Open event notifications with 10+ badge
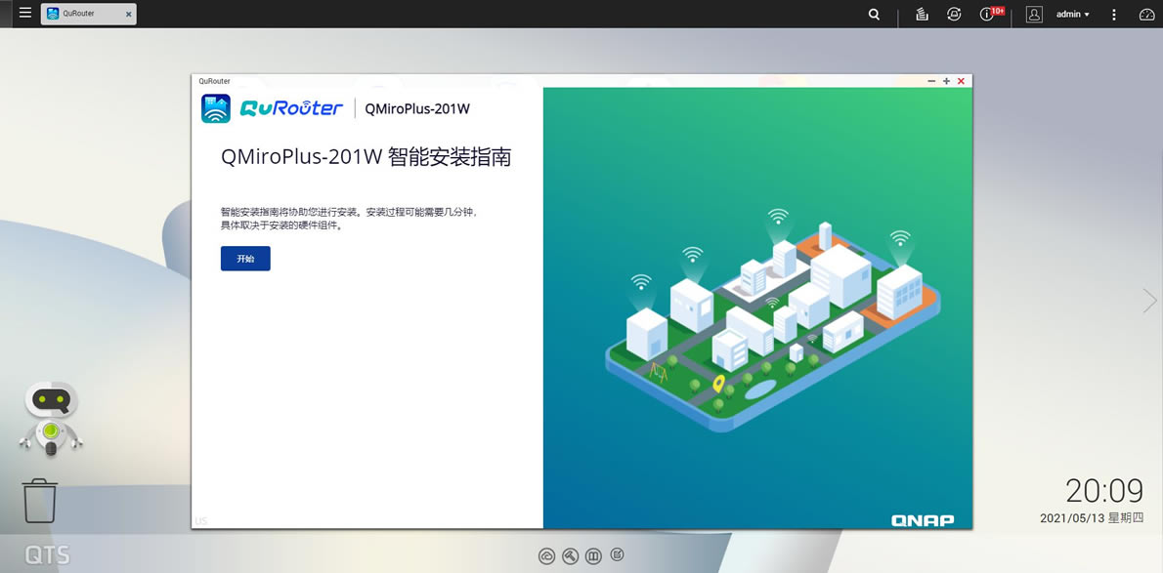The image size is (1163, 573). (x=992, y=14)
